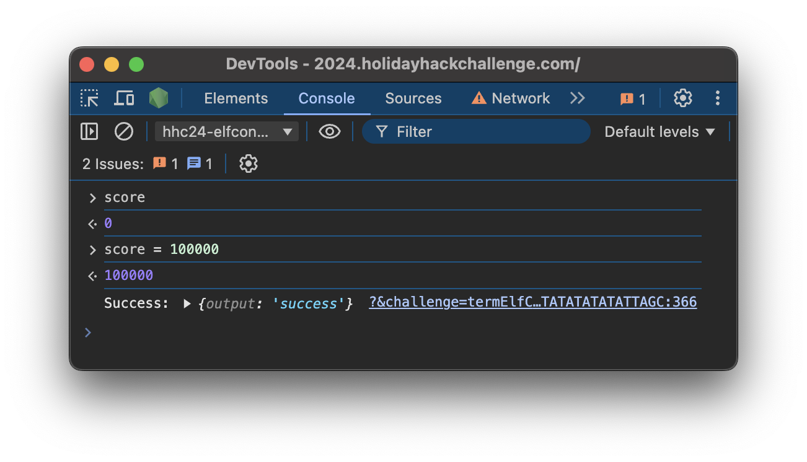Click into the Filter input field

483,132
